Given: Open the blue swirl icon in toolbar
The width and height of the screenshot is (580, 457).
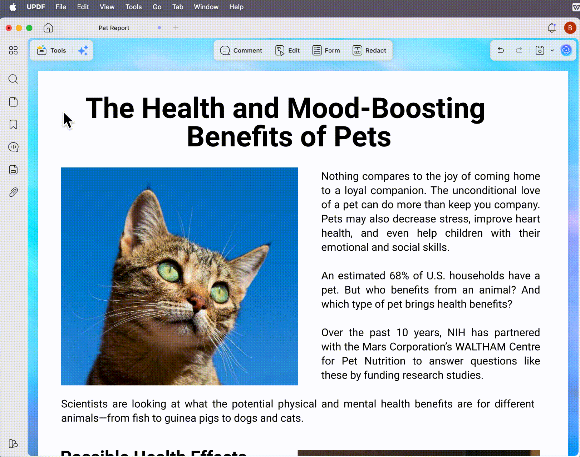Looking at the screenshot, I should 566,50.
